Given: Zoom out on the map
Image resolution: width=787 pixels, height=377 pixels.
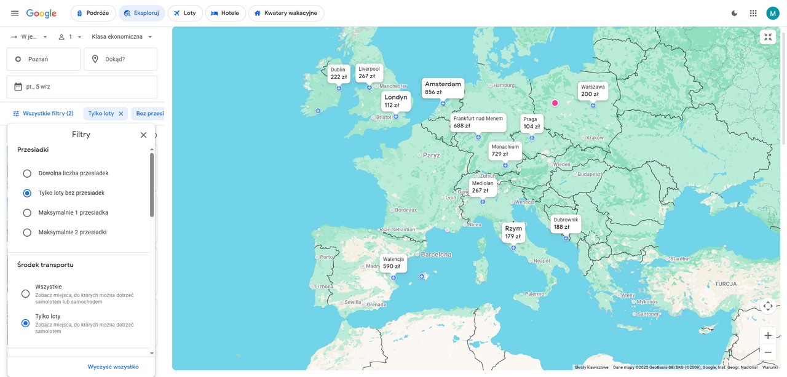Looking at the screenshot, I should [768, 352].
